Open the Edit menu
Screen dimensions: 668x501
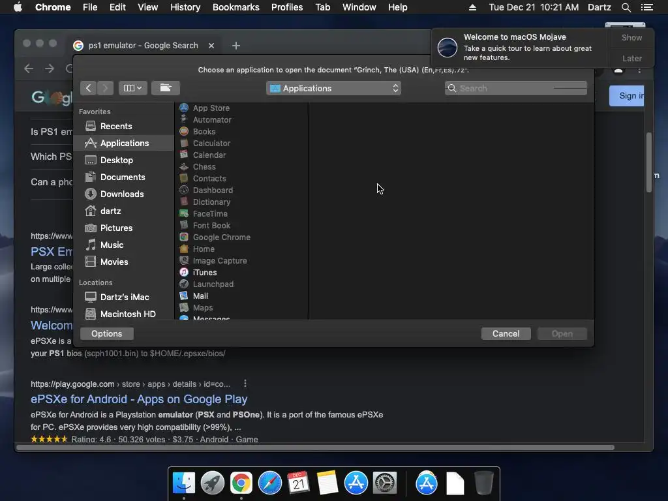(x=117, y=7)
